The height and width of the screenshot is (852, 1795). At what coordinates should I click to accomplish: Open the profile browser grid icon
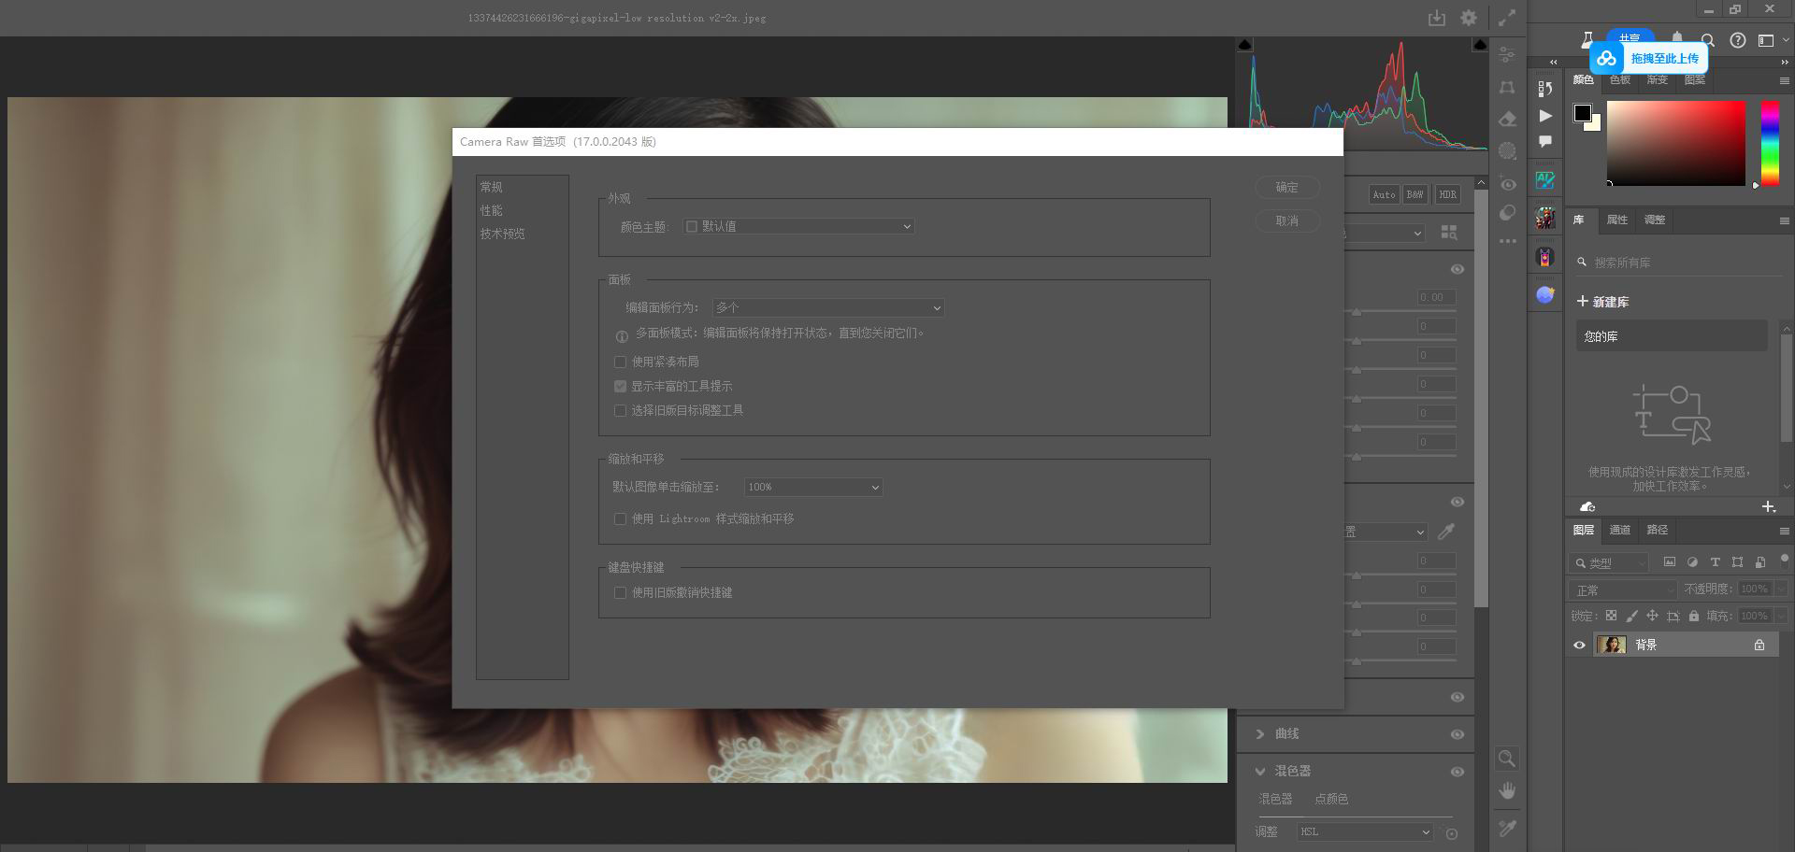pyautogui.click(x=1449, y=233)
